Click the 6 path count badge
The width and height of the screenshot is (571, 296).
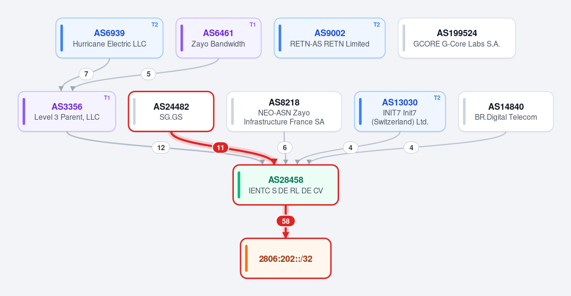(x=285, y=148)
